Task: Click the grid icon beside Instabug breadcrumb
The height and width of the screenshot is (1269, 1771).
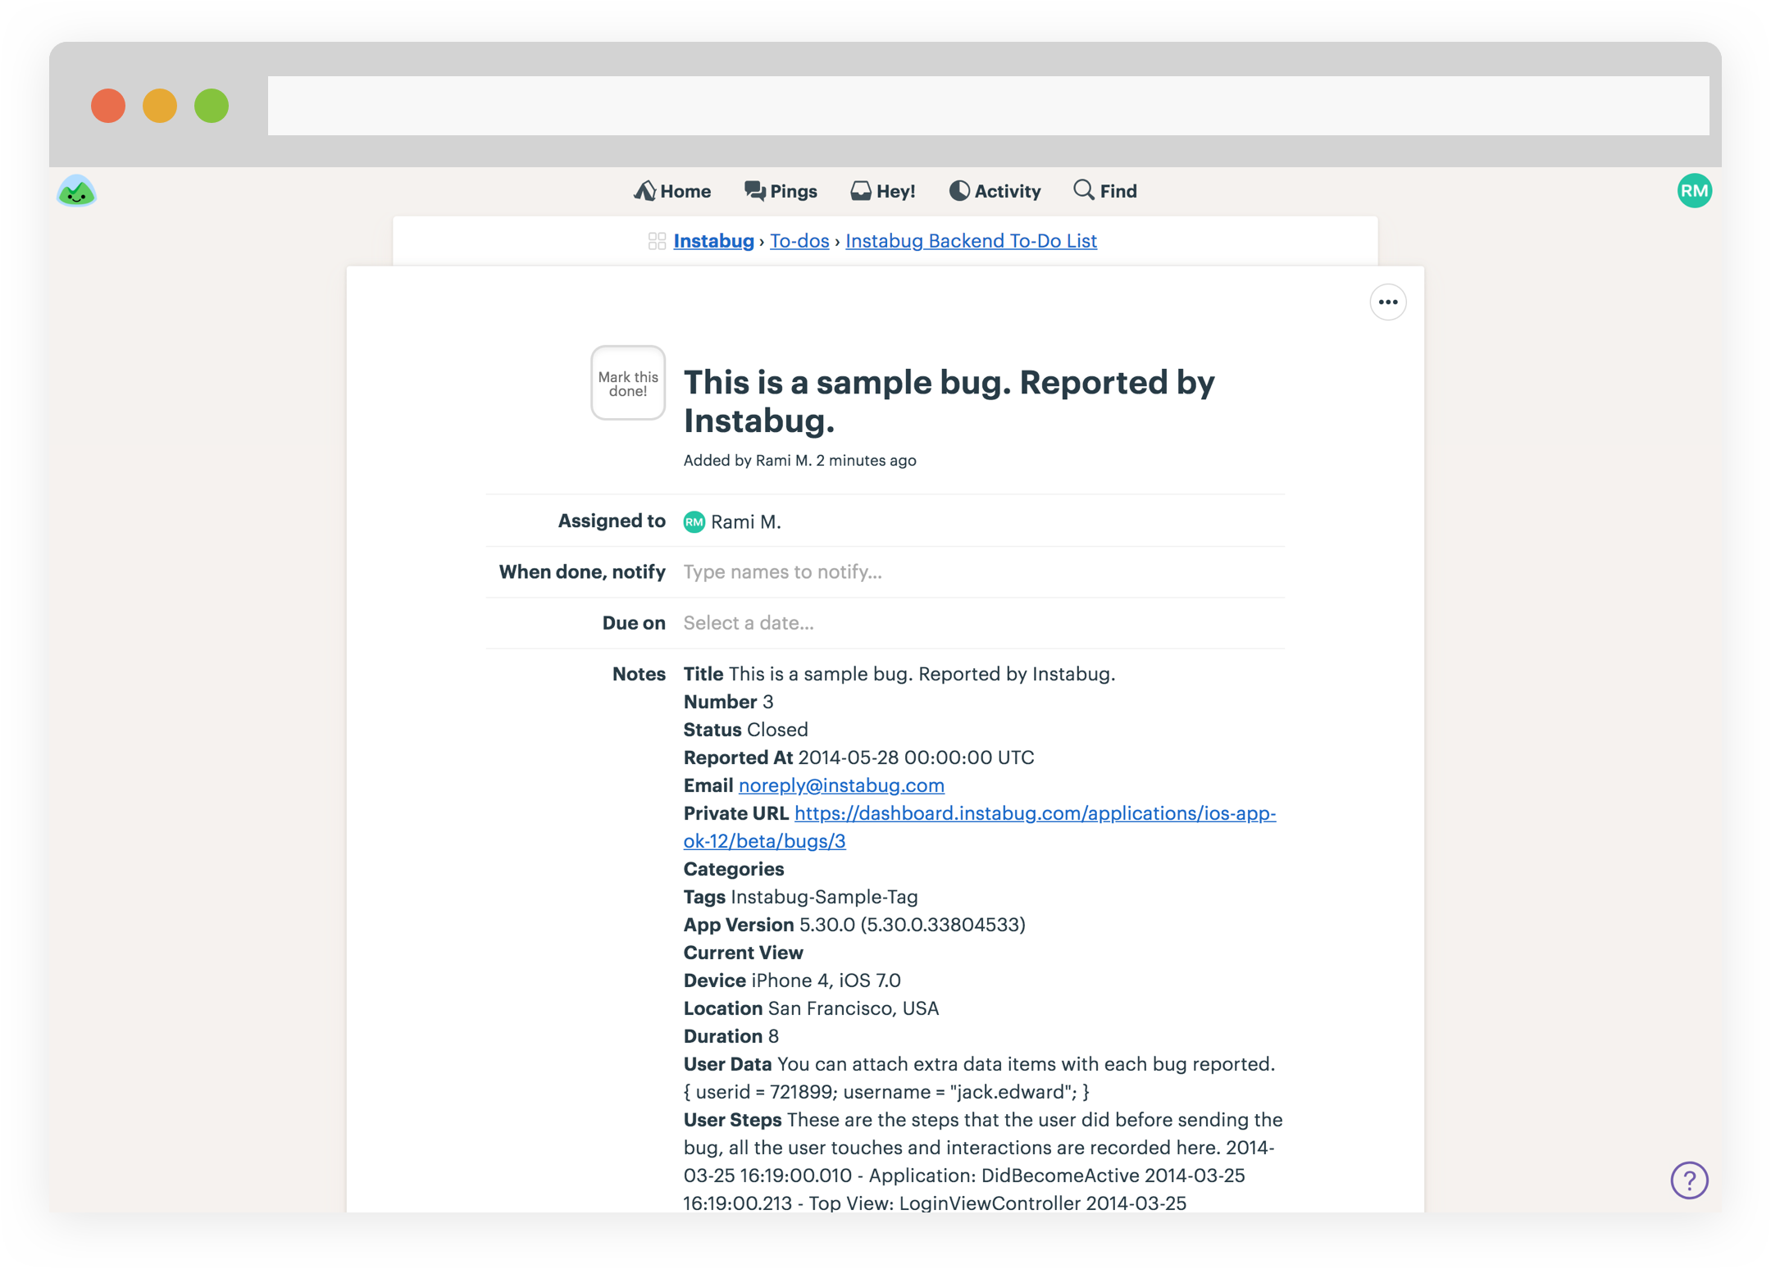Action: 657,241
